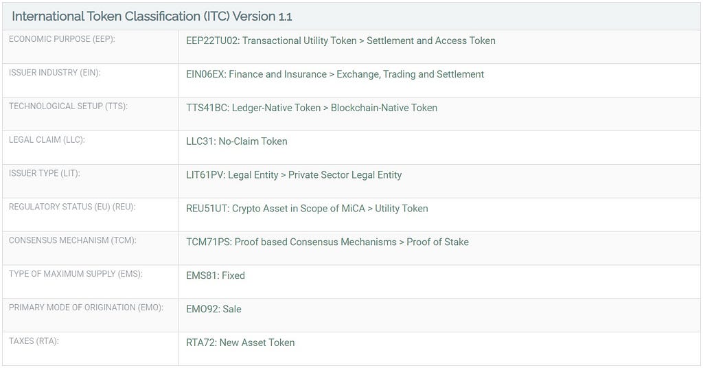Select the TECHNOLOGICAL SETUP (TTS) label
Image resolution: width=703 pixels, height=368 pixels.
point(68,106)
